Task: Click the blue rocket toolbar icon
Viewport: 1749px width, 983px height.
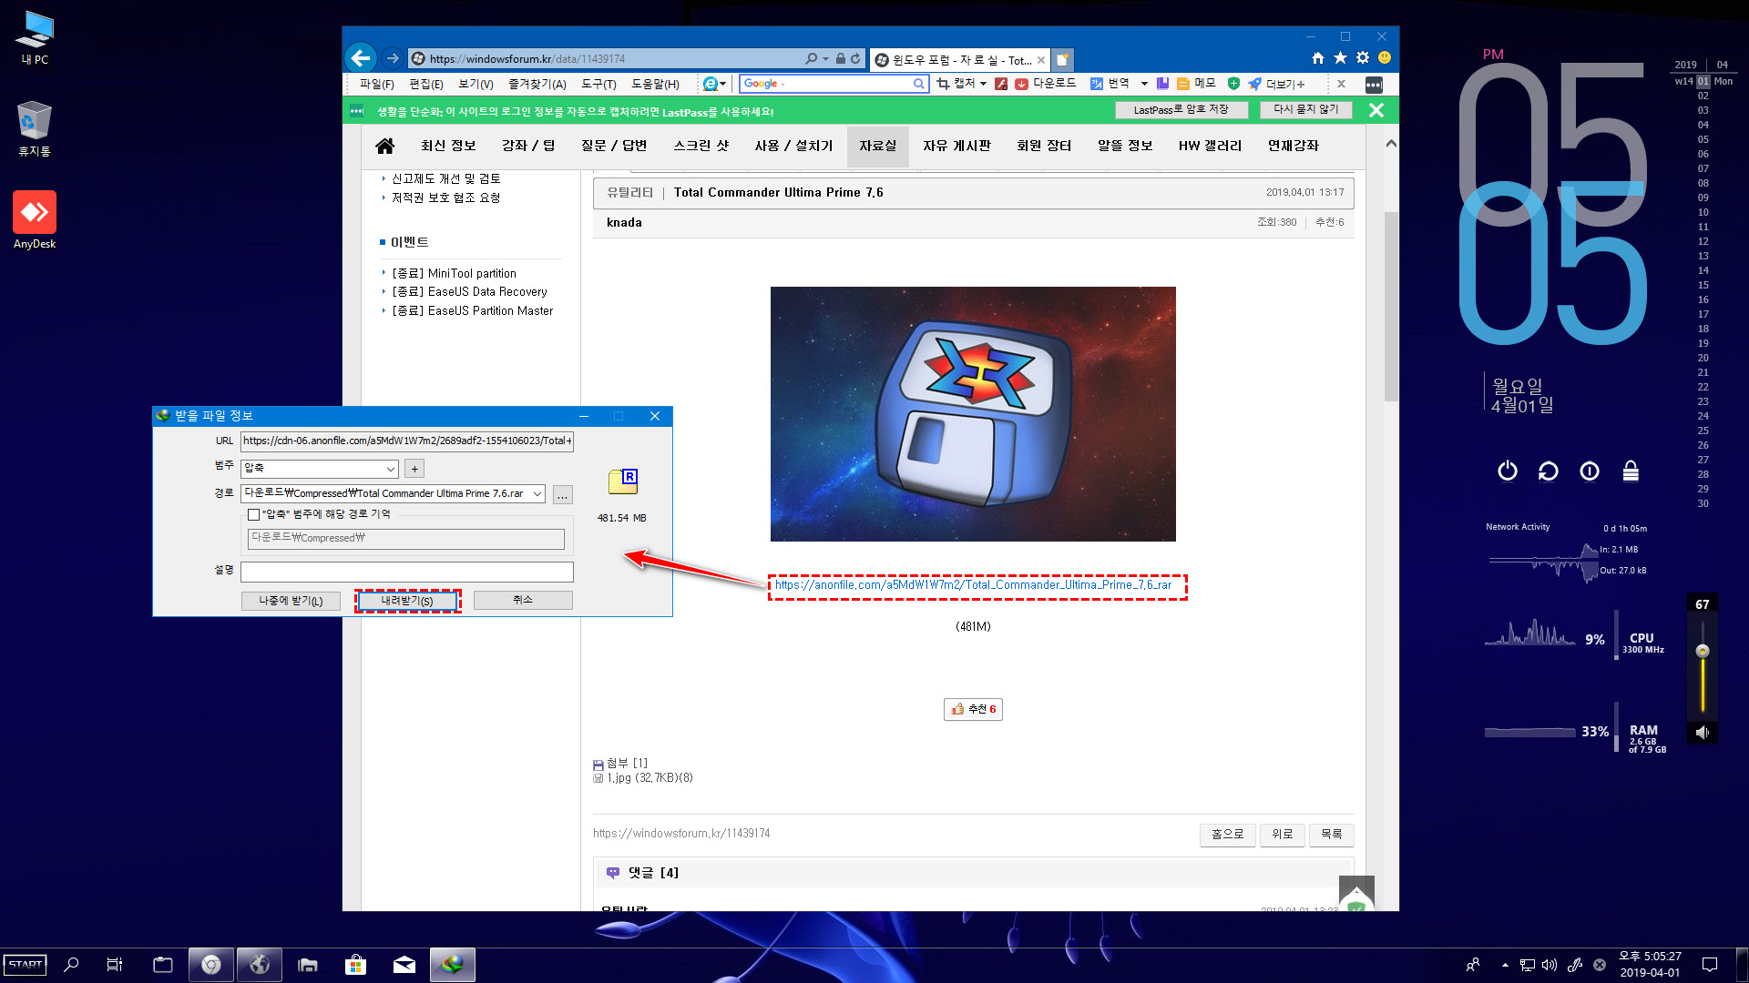Action: pyautogui.click(x=1255, y=84)
